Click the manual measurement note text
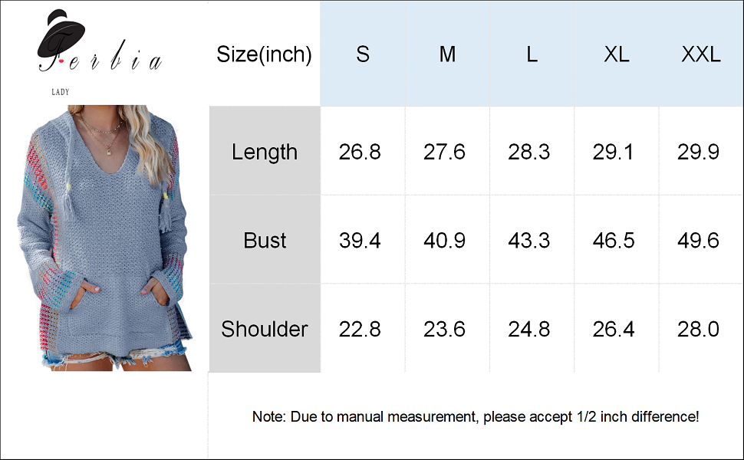This screenshot has width=744, height=460. pyautogui.click(x=476, y=417)
